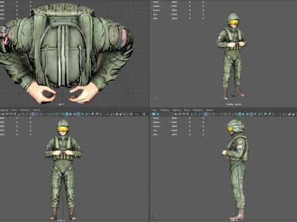The width and height of the screenshot is (297, 222).
Task: Toggle grid display in front view toolbar
Action: tap(33, 114)
